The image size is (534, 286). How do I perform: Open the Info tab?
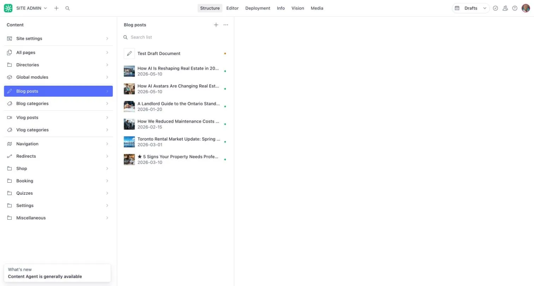281,8
